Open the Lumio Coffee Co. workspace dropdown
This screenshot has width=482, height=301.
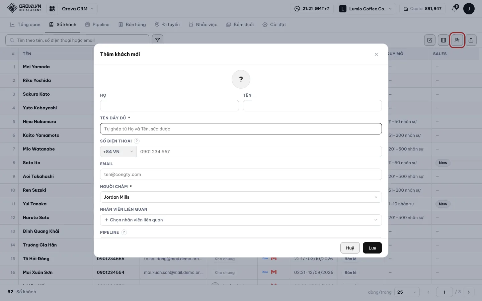[x=366, y=9]
